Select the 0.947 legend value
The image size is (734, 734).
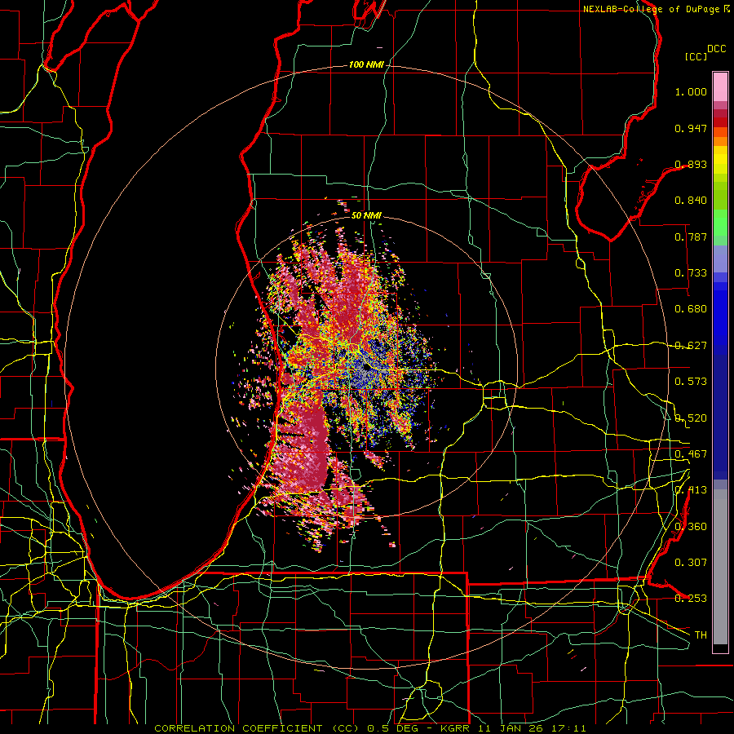coord(691,128)
